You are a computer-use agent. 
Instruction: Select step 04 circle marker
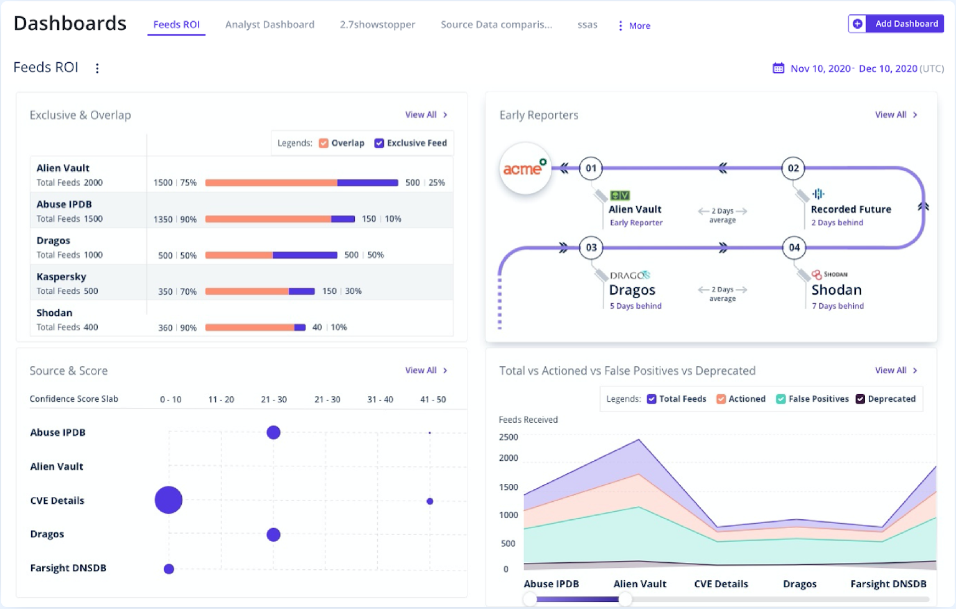794,248
